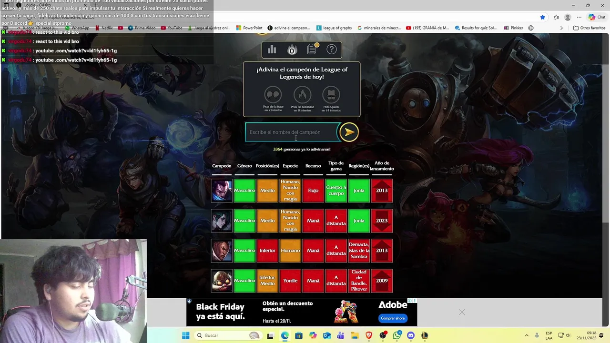The image size is (610, 343).
Task: Click the Yasuo champion portrait in first row
Action: (222, 191)
